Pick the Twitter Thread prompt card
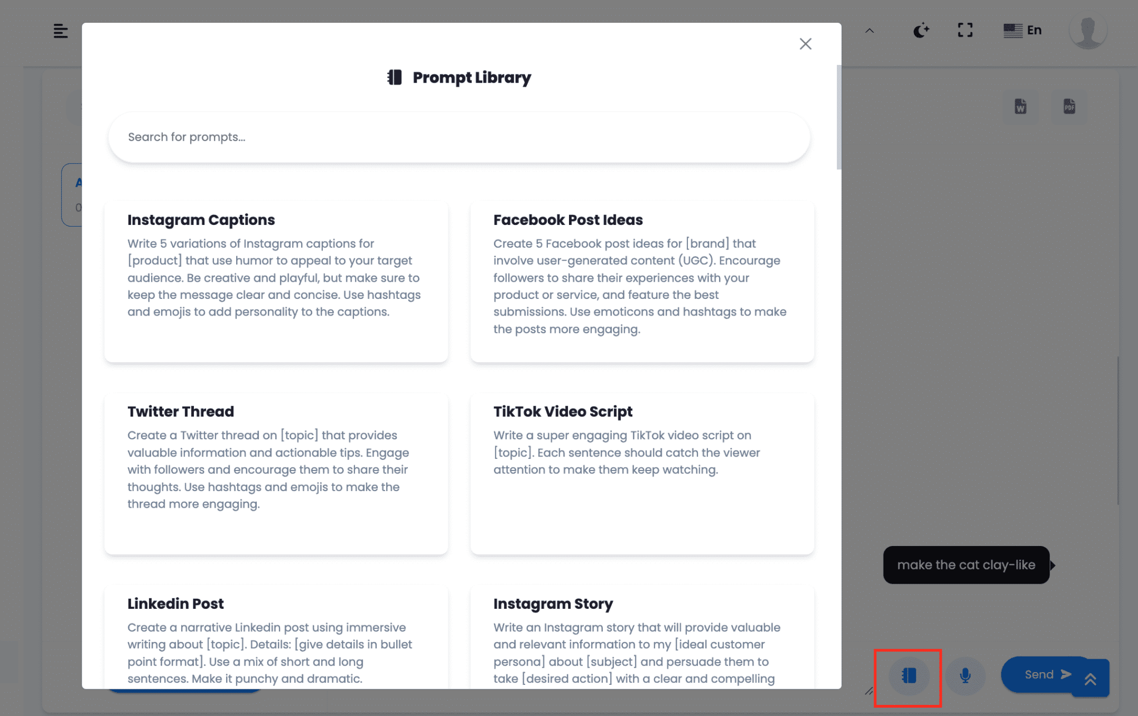This screenshot has width=1138, height=716. (276, 473)
